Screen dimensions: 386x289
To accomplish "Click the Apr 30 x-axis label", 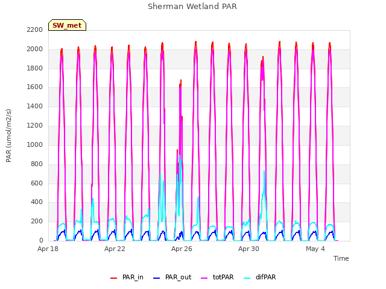I will tap(248, 249).
